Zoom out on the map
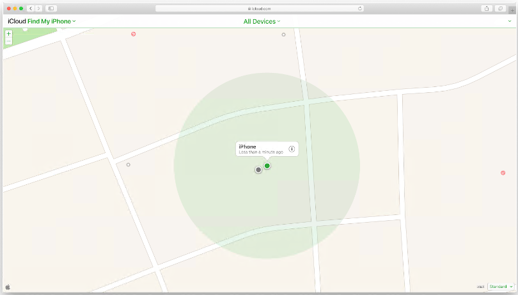This screenshot has width=518, height=295. click(8, 41)
